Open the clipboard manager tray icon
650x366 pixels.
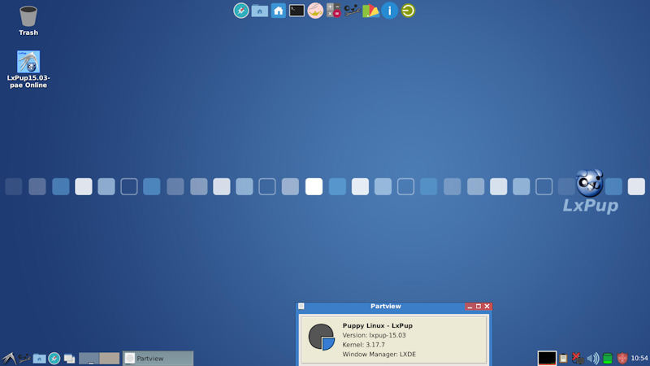(x=563, y=358)
